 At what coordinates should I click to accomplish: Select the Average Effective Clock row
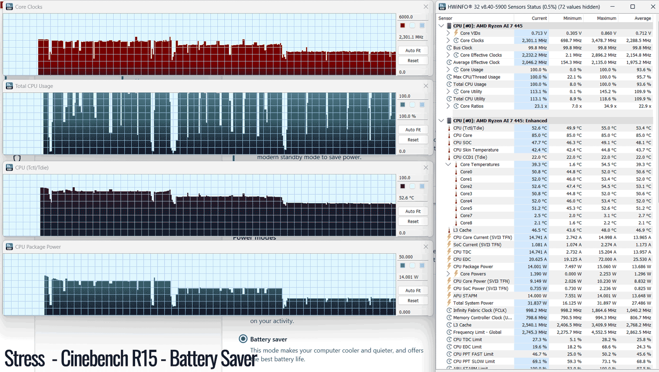(x=546, y=63)
